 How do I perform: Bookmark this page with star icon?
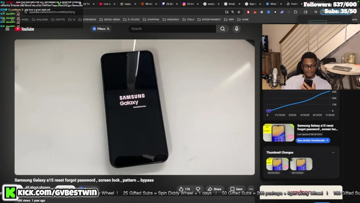[x=239, y=12]
